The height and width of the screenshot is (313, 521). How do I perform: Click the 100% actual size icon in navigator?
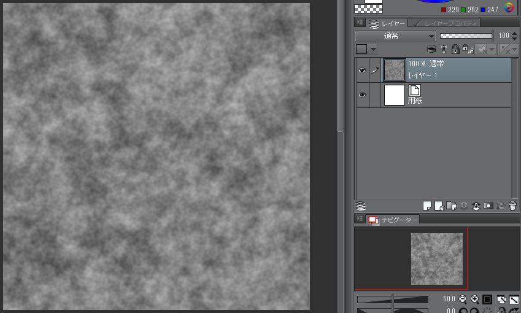(487, 299)
